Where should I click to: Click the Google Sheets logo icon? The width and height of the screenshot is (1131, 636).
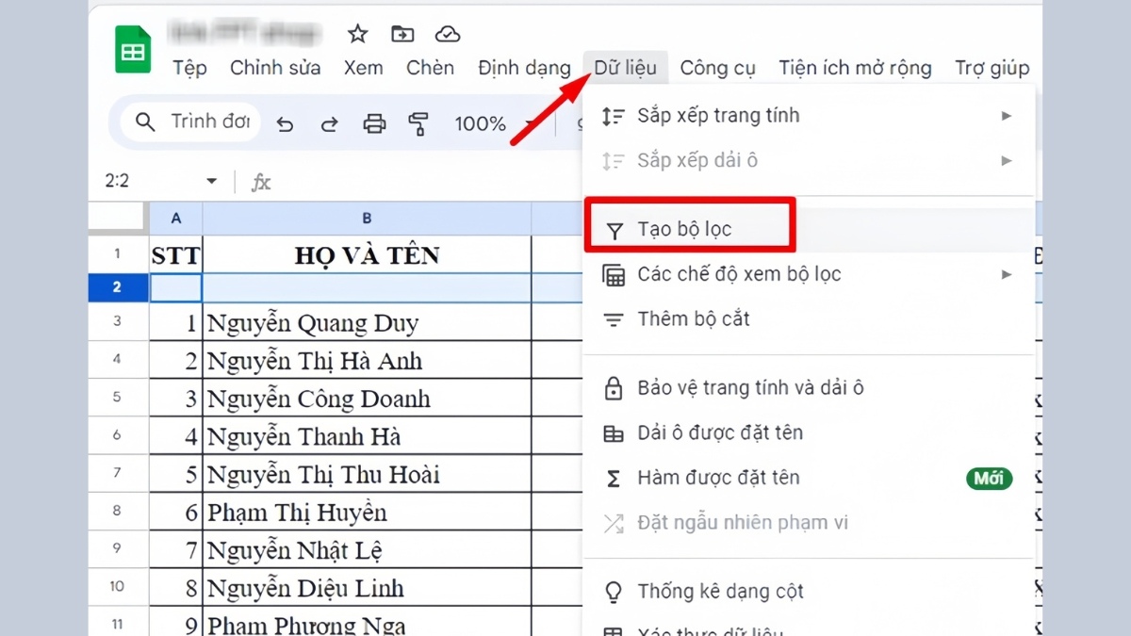(133, 50)
